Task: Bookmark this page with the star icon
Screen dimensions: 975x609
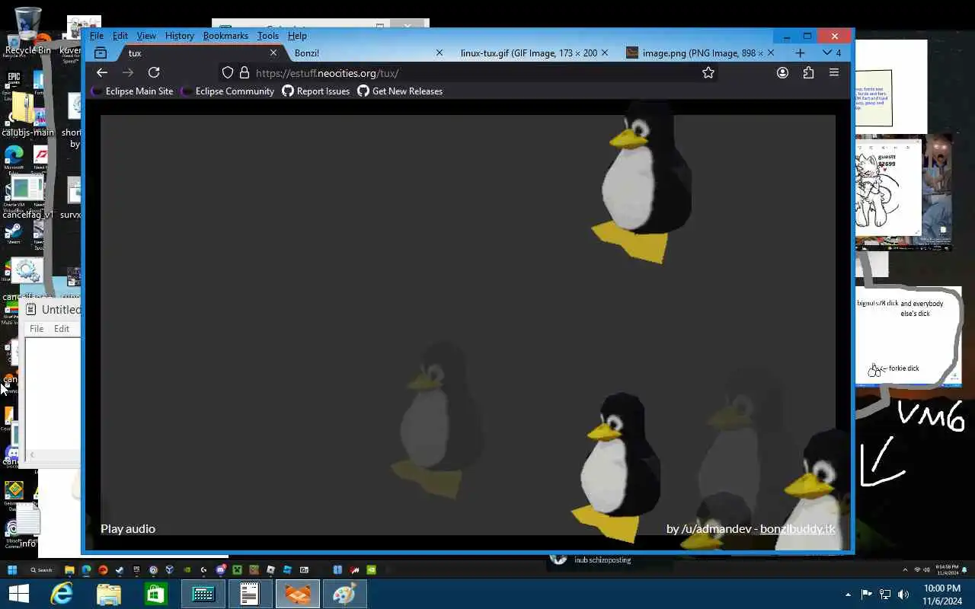Action: (x=708, y=73)
